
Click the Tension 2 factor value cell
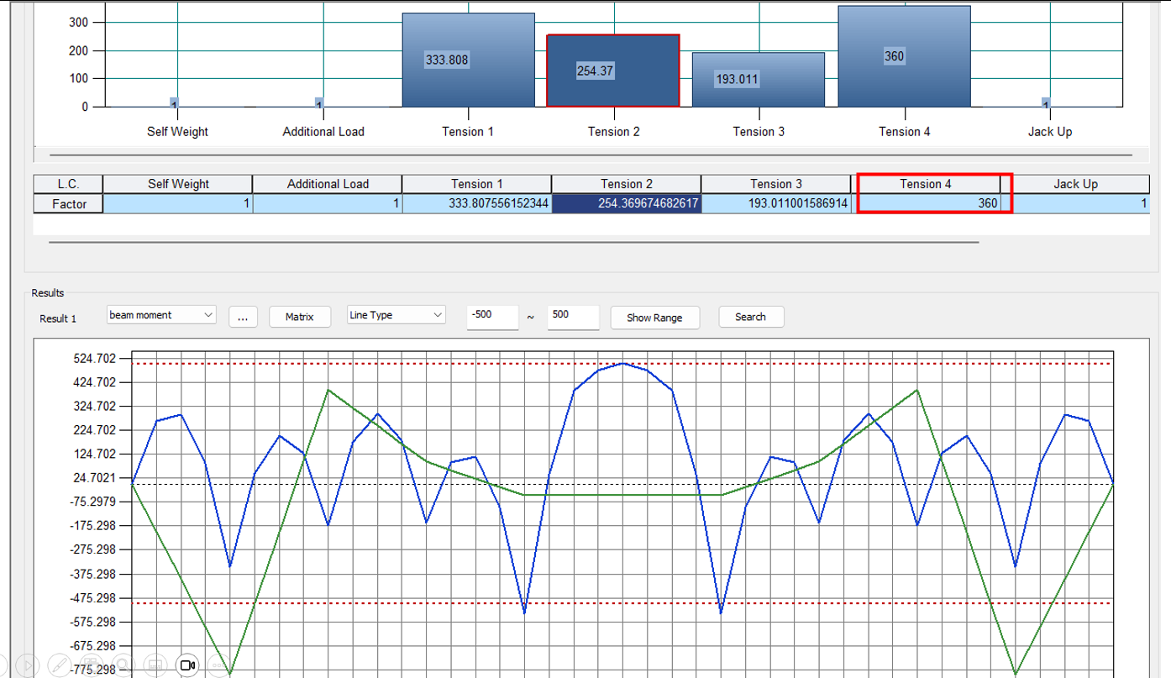(x=626, y=203)
